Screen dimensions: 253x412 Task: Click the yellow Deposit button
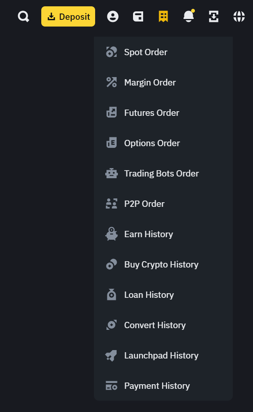[x=68, y=16]
